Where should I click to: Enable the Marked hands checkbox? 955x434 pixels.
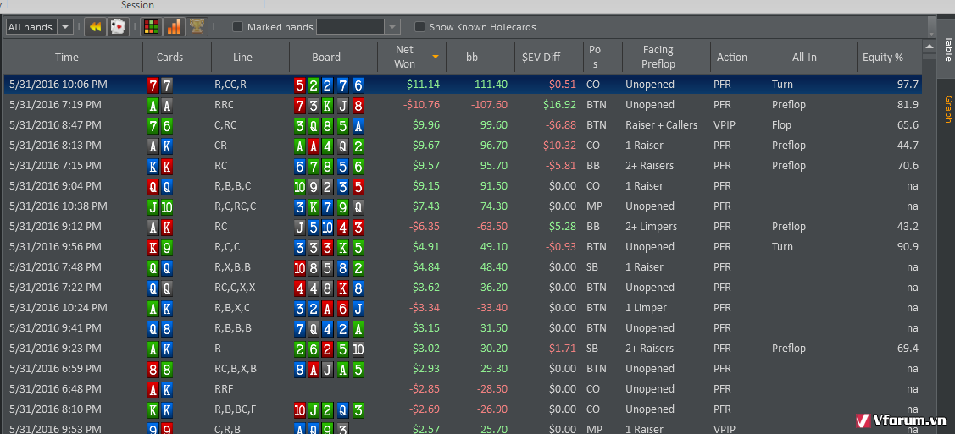pyautogui.click(x=237, y=27)
